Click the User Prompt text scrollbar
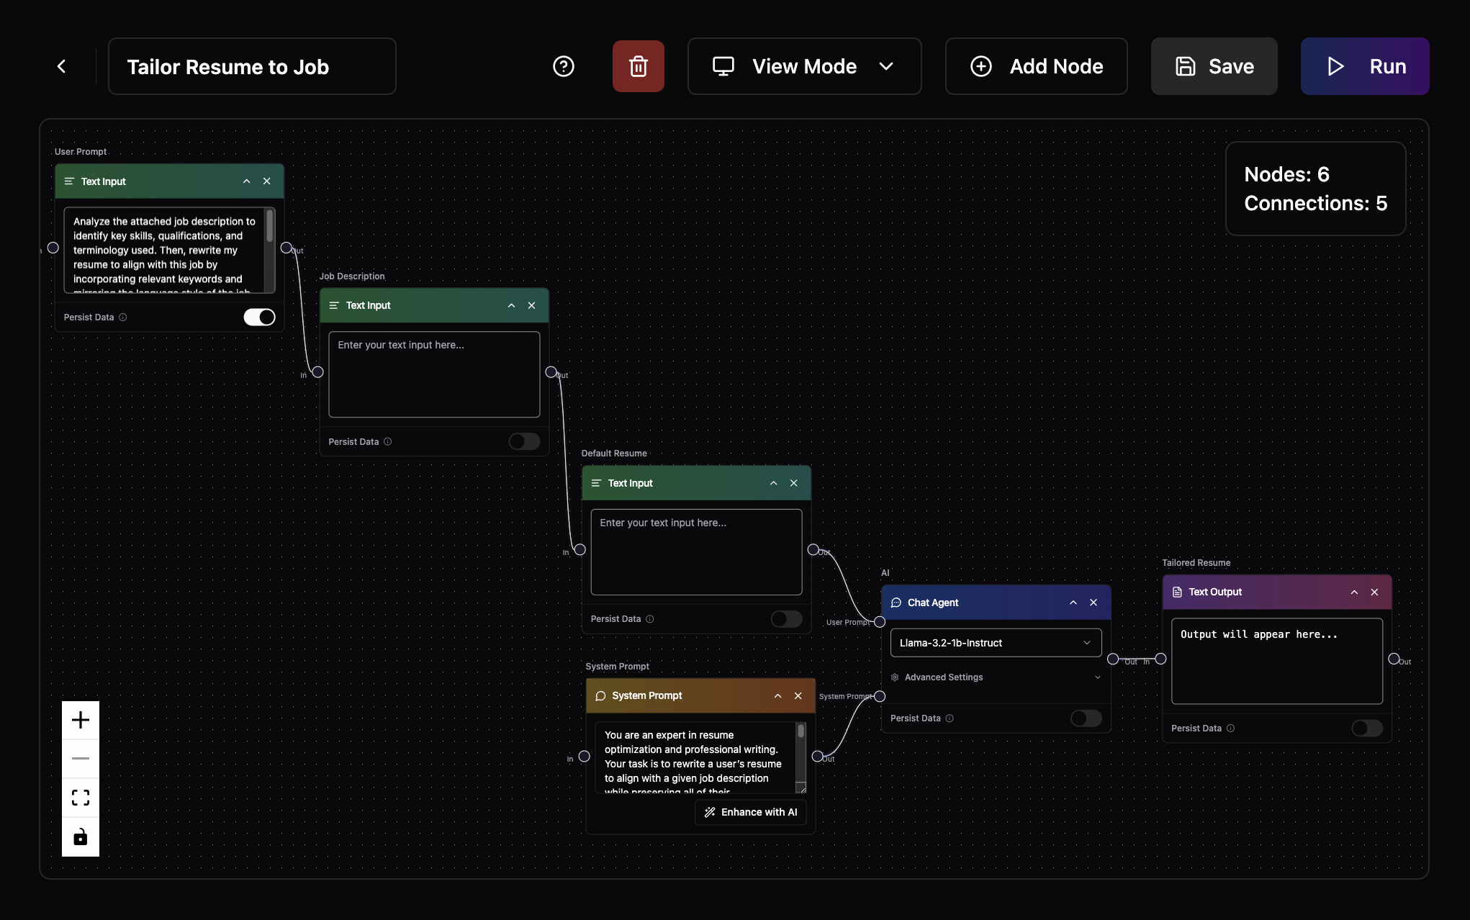Image resolution: width=1470 pixels, height=920 pixels. [x=270, y=227]
